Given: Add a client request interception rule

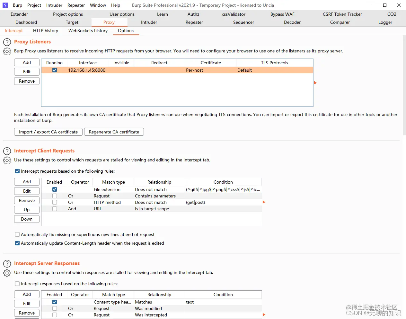Looking at the screenshot, I should pos(27,182).
